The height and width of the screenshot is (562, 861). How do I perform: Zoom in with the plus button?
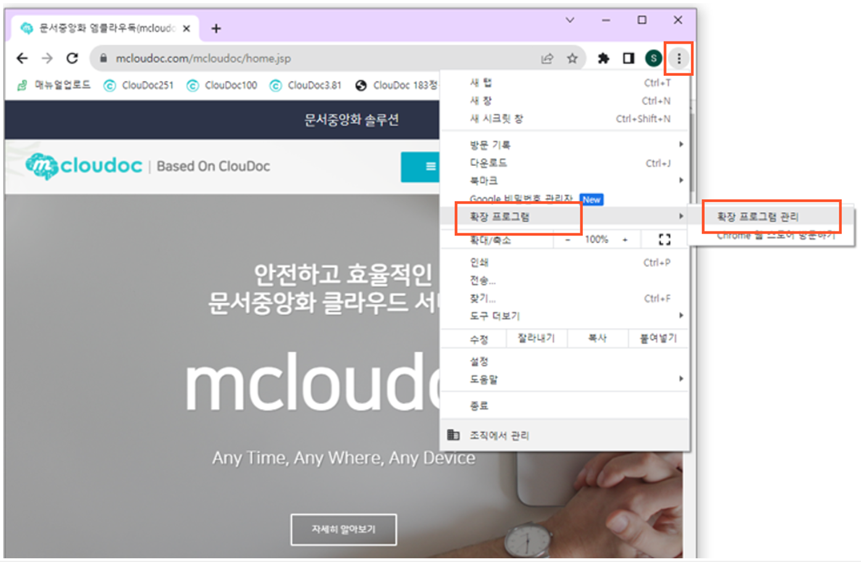(x=625, y=239)
